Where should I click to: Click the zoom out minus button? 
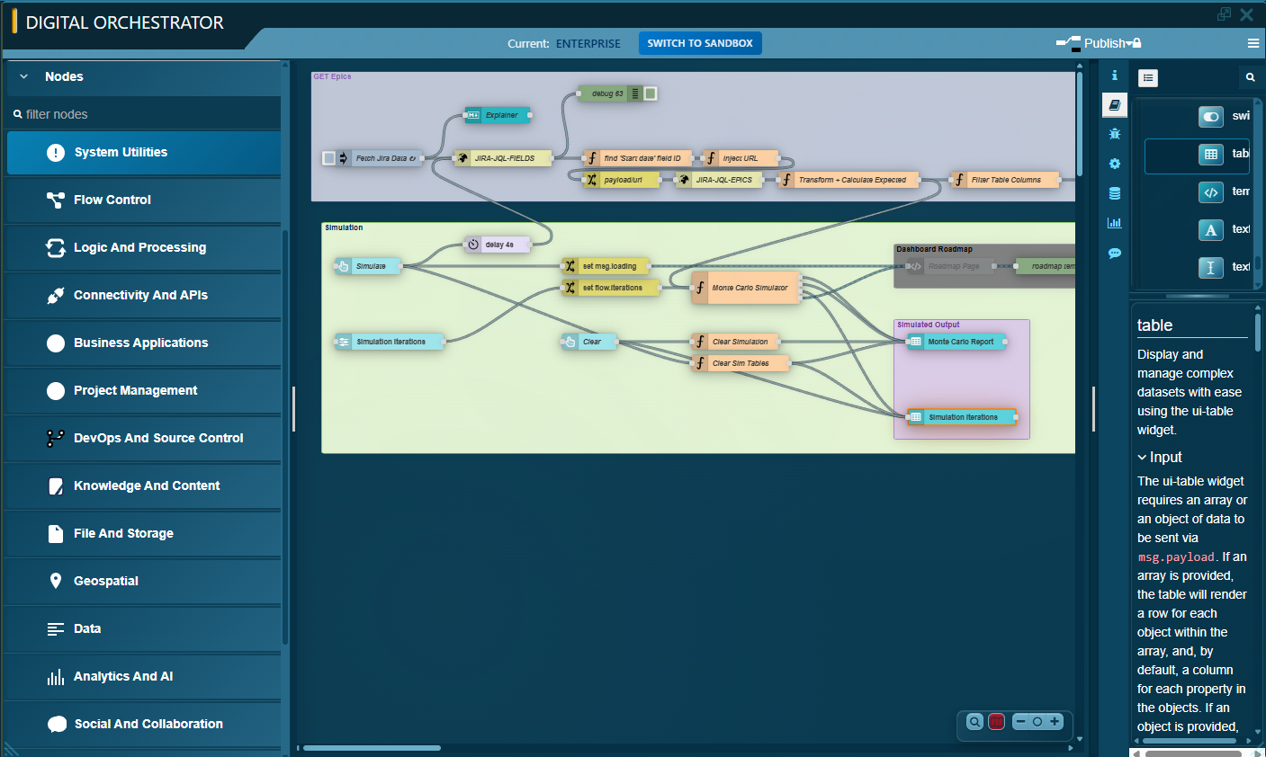pyautogui.click(x=1020, y=722)
